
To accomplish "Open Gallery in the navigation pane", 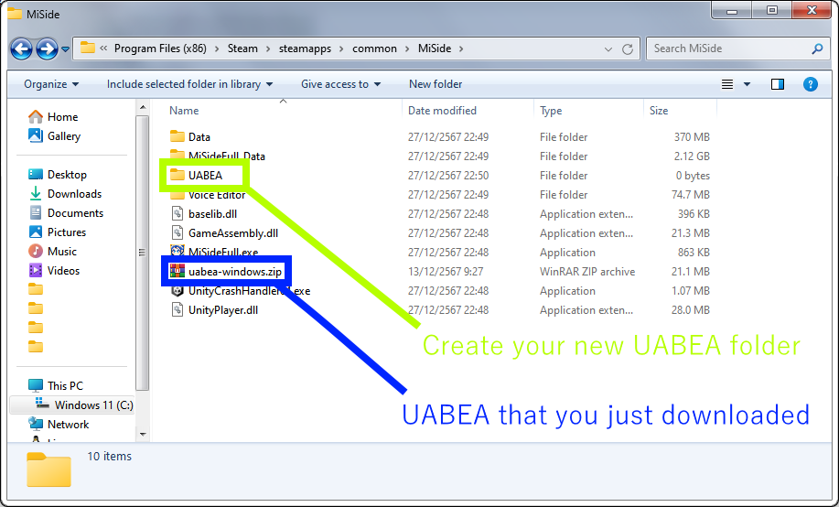I will click(54, 136).
